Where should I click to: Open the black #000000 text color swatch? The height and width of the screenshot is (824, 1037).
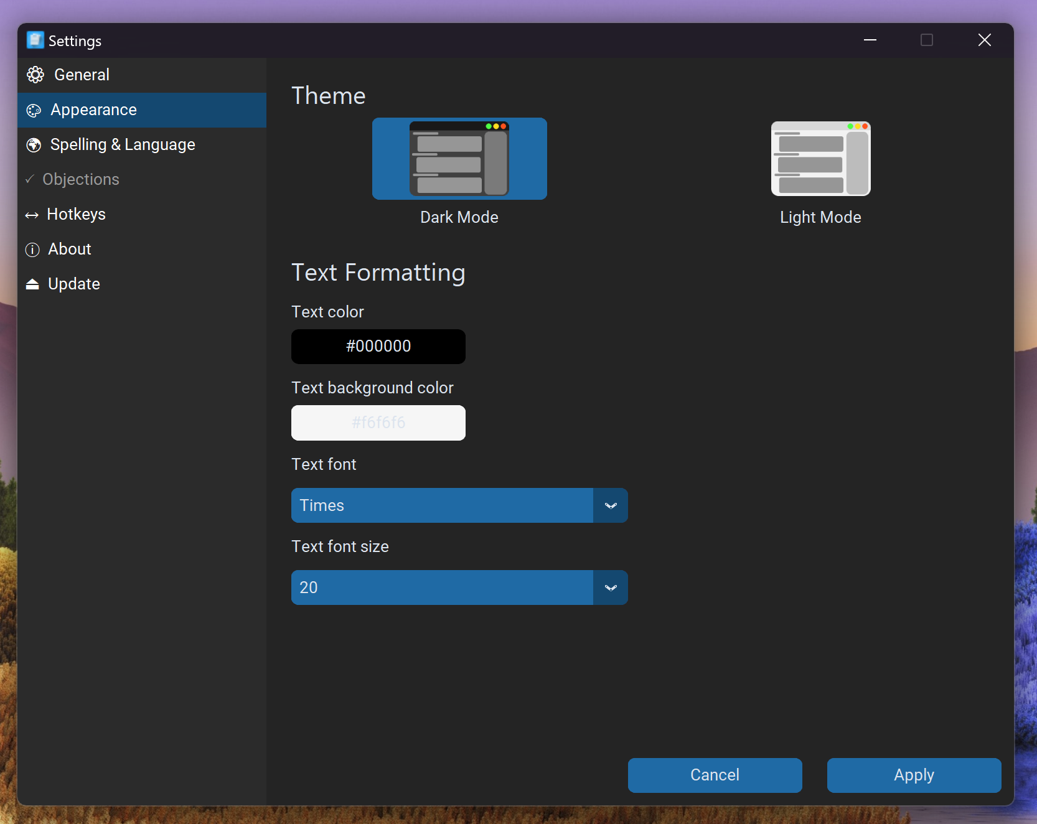(378, 347)
